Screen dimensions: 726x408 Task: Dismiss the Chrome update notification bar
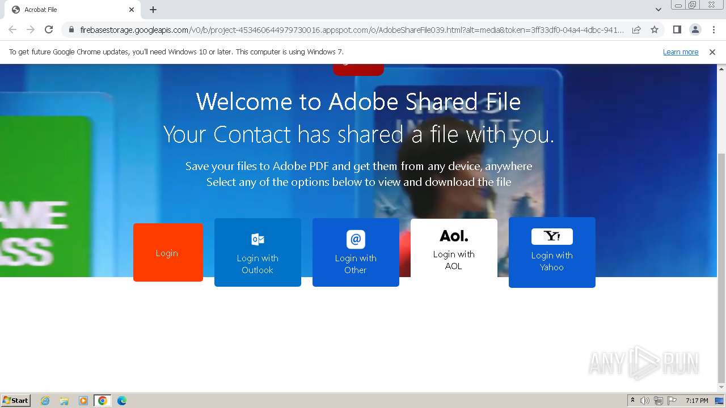point(712,52)
